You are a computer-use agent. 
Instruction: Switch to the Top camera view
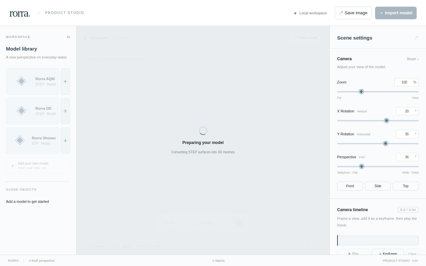point(406,186)
